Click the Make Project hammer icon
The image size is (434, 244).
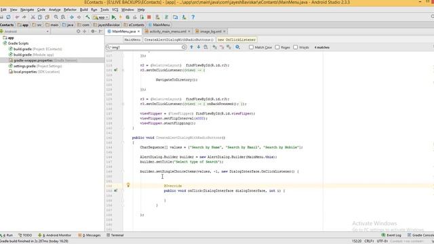[x=87, y=17]
